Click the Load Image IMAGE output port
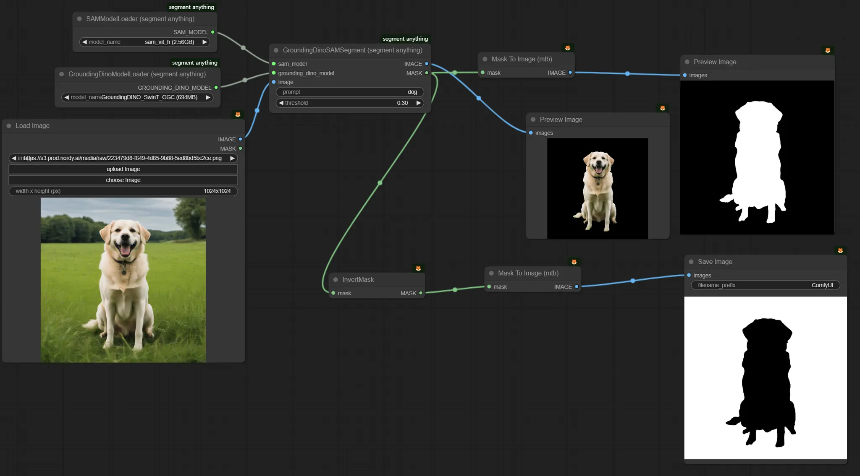 [240, 139]
